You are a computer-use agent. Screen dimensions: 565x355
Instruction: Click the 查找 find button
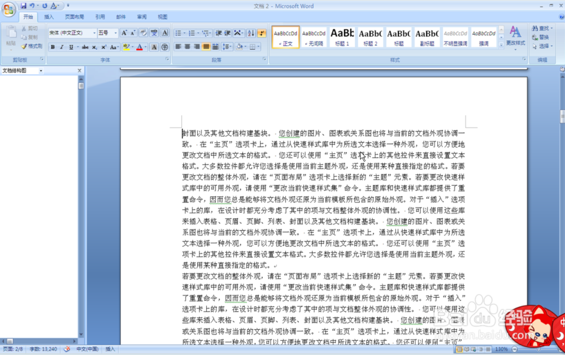coord(542,28)
